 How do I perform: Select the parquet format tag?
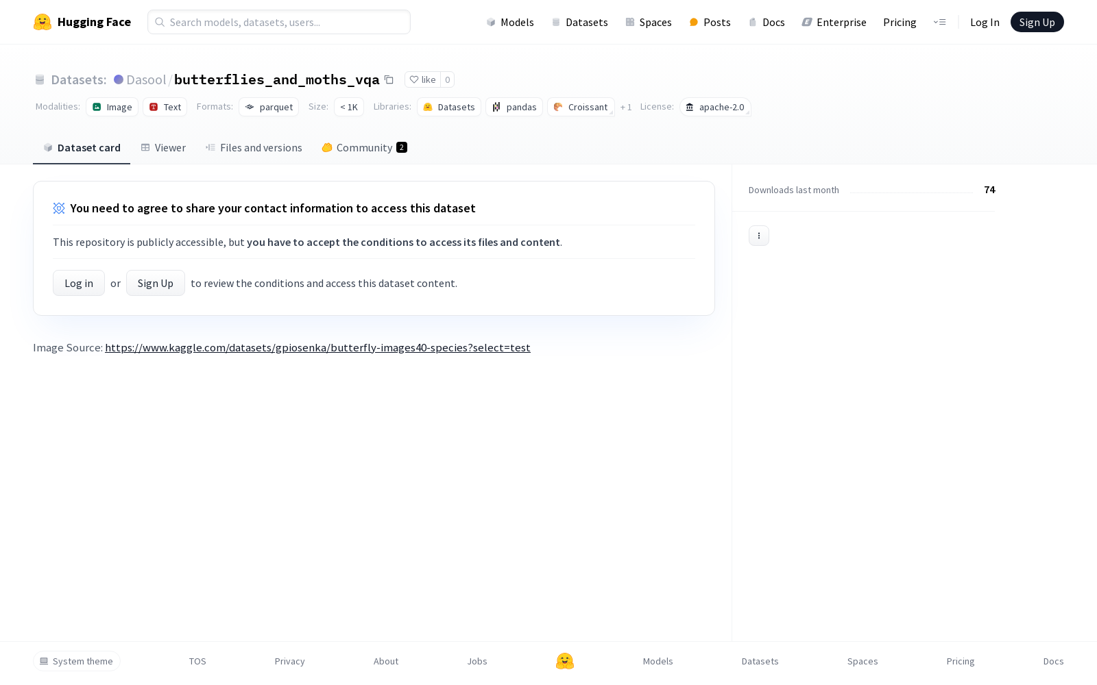[x=269, y=107]
